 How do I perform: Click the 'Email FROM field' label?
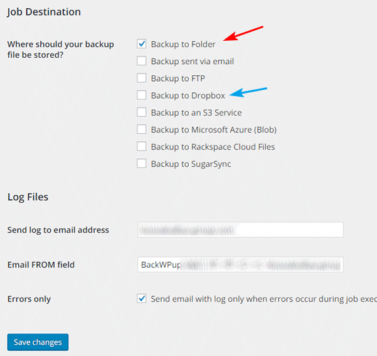click(x=41, y=264)
